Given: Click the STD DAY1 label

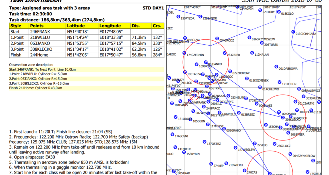Looking at the screenshot, I should tap(153, 8).
